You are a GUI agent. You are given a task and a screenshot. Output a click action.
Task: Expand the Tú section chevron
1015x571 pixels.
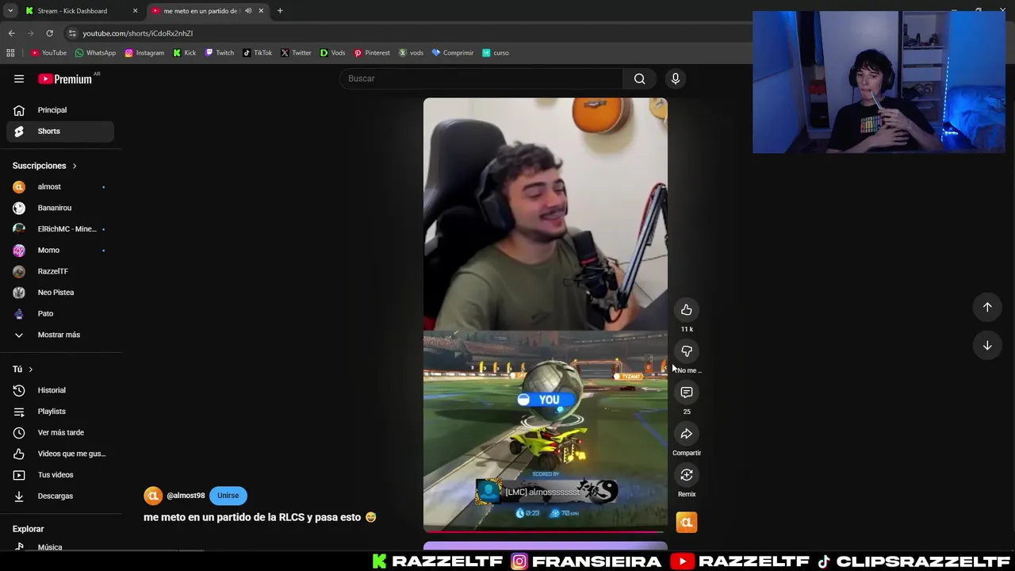(31, 370)
